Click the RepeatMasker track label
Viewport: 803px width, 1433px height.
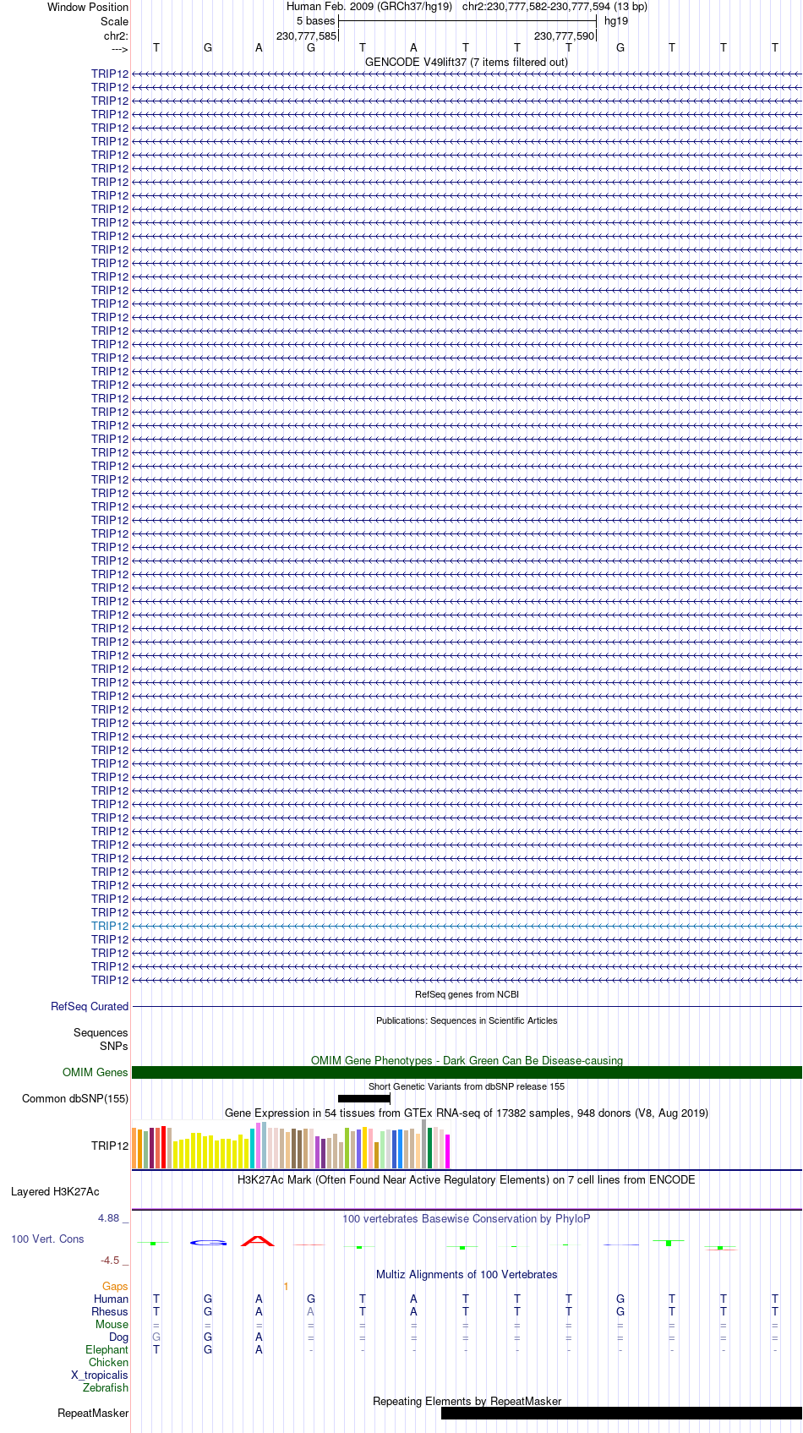tap(93, 1413)
